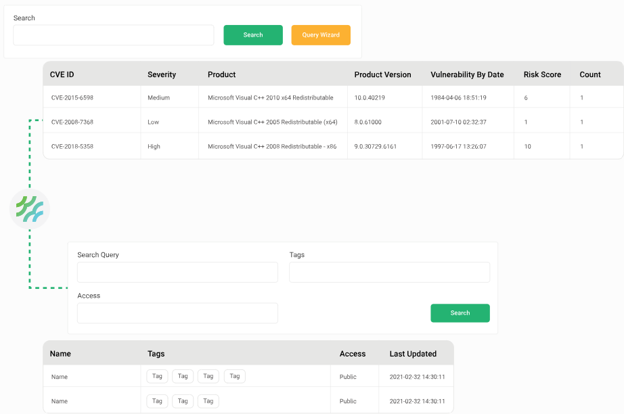Hit the Search button below the Tags field
The image size is (624, 414).
460,313
